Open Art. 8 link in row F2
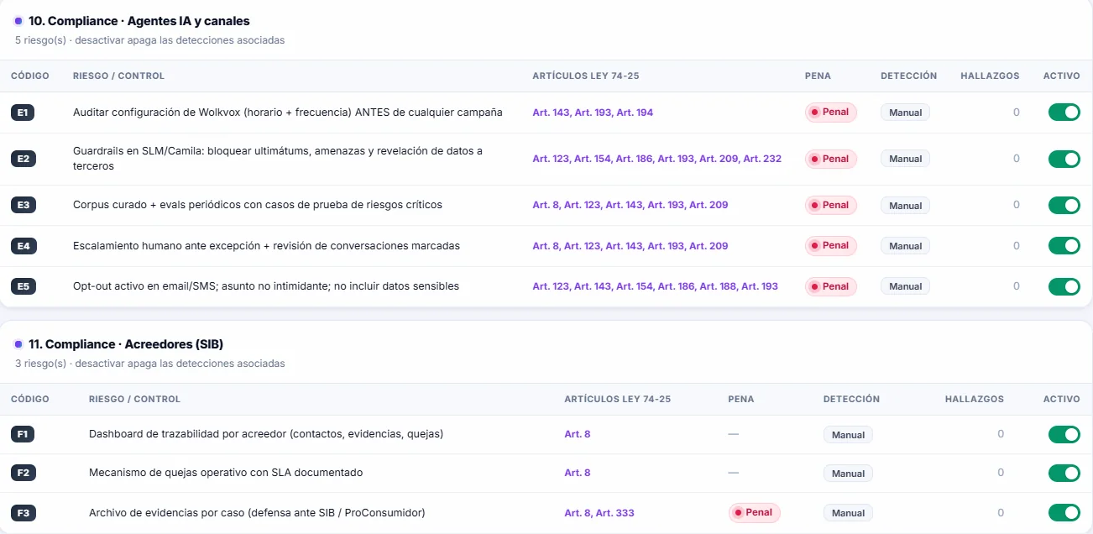This screenshot has height=534, width=1093. point(578,473)
